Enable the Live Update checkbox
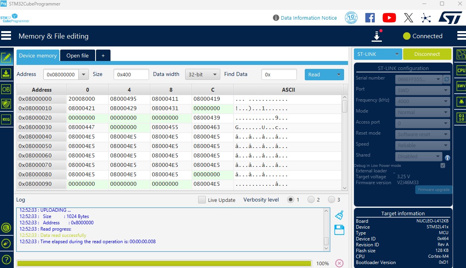The height and width of the screenshot is (268, 466). pos(202,200)
